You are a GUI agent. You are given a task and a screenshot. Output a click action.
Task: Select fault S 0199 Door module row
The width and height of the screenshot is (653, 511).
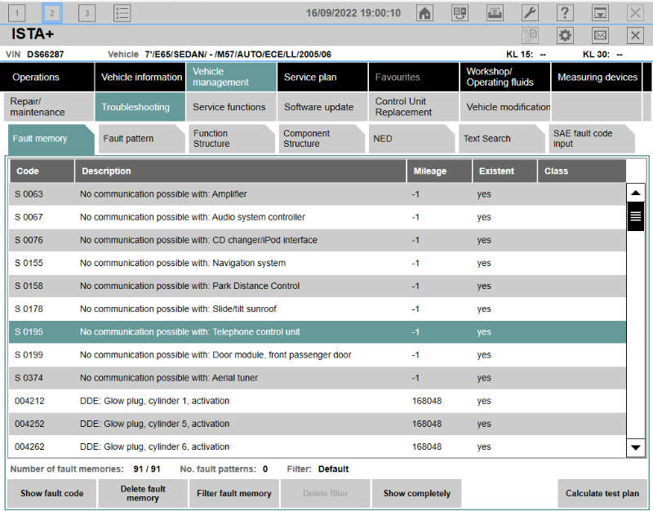tap(318, 355)
